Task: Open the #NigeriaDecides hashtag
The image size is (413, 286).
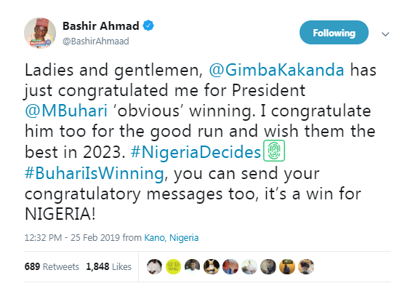Action: 196,152
